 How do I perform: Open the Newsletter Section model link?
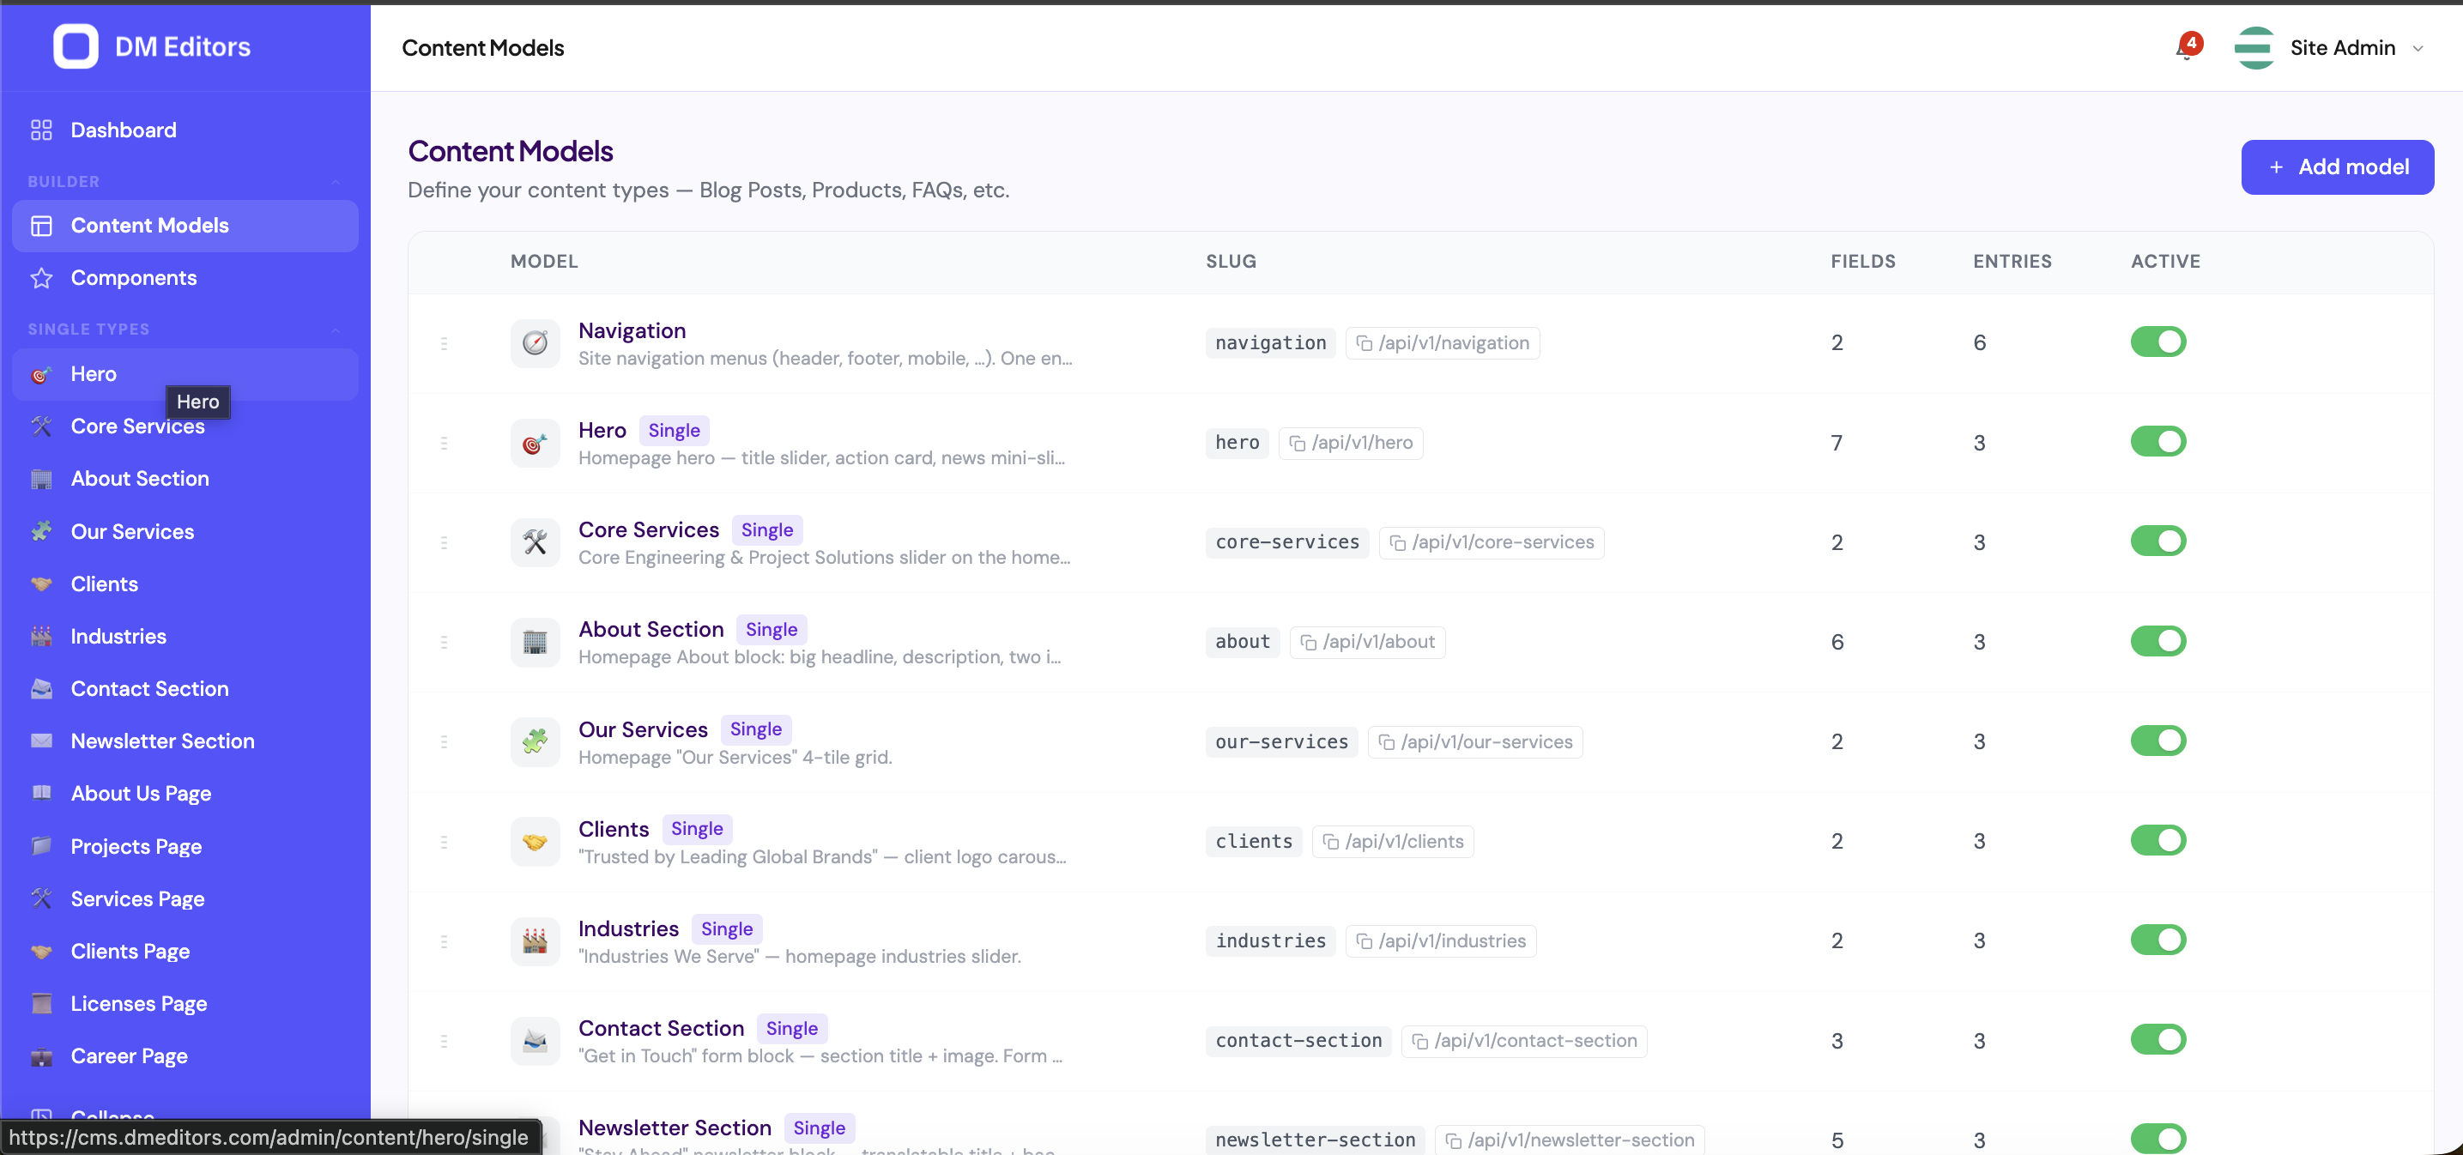click(x=674, y=1128)
